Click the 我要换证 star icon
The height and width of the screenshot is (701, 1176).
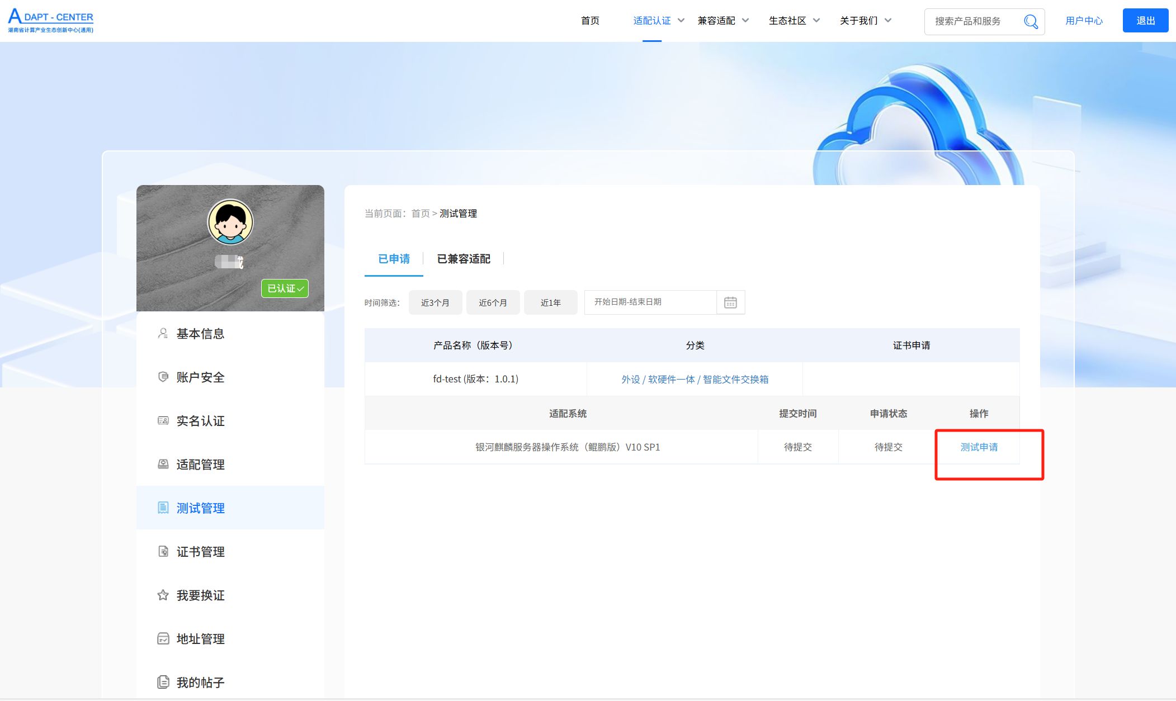pos(163,595)
